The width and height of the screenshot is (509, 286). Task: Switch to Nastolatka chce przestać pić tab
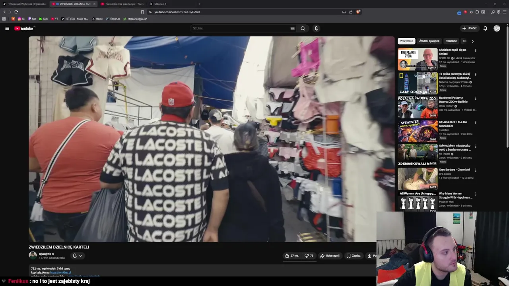click(x=122, y=4)
